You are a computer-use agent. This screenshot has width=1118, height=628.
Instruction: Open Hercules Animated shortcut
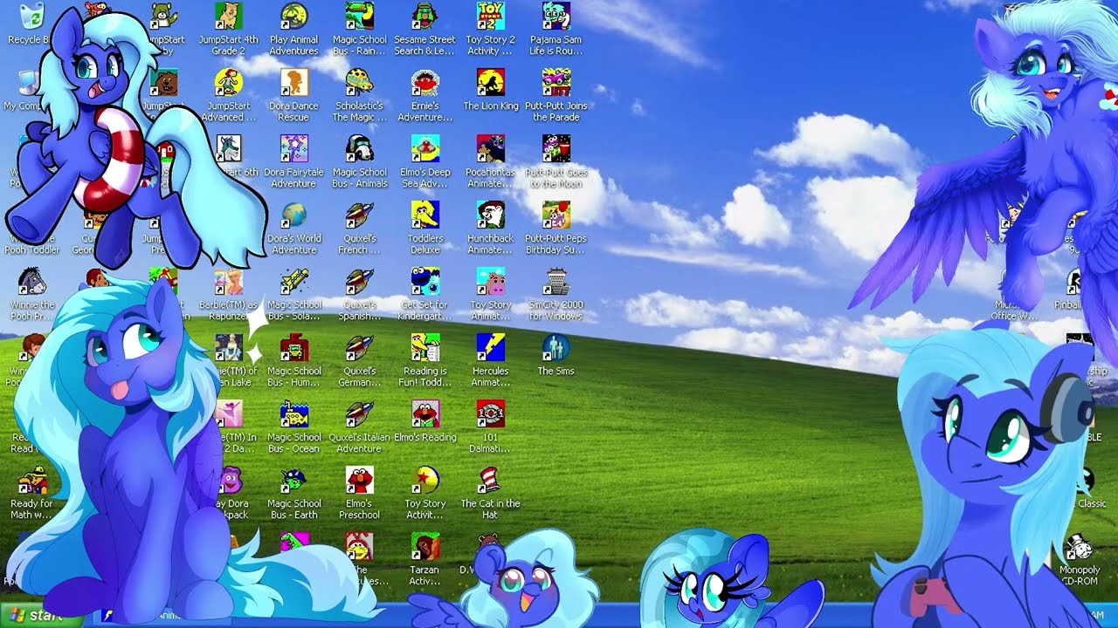(490, 360)
